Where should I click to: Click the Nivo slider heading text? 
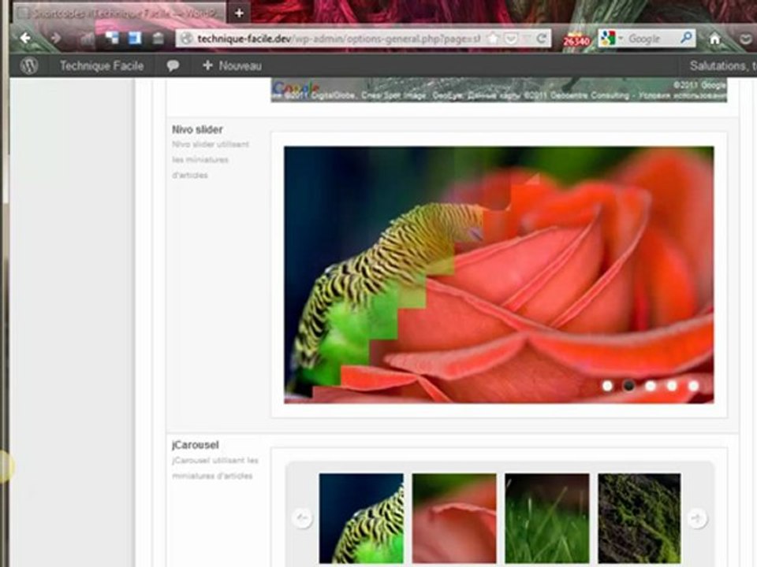pyautogui.click(x=197, y=129)
